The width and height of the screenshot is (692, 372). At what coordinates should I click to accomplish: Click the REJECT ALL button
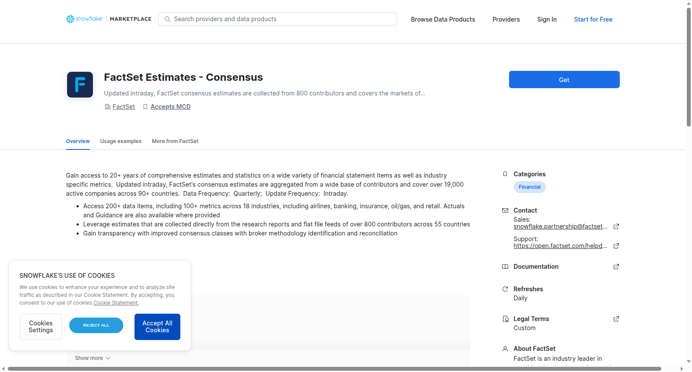96,325
